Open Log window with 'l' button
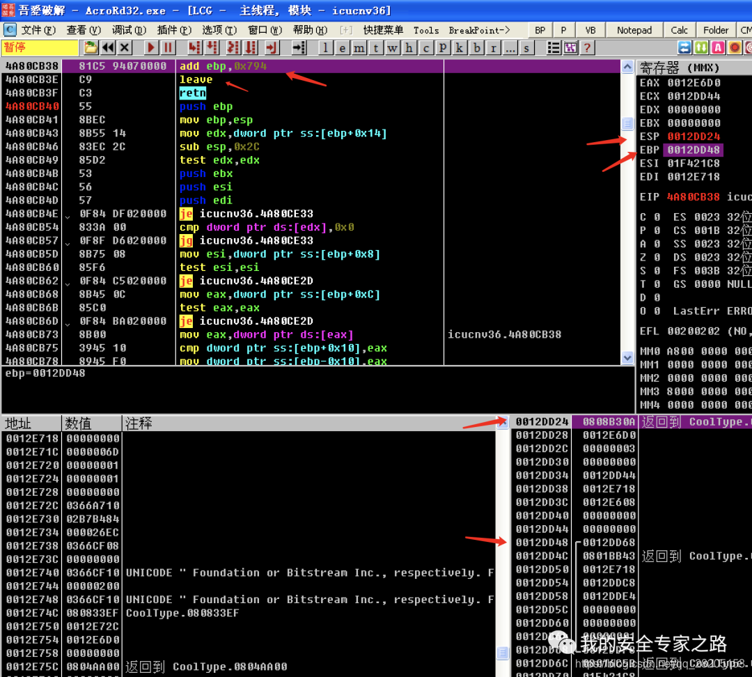 [326, 47]
